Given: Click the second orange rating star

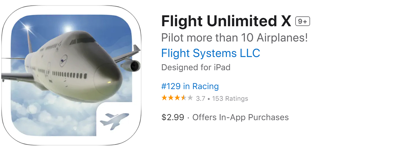Looking at the screenshot, I should 171,98.
